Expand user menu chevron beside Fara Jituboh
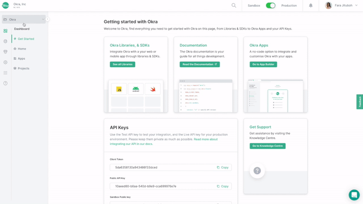This screenshot has width=363, height=204. tap(356, 5)
